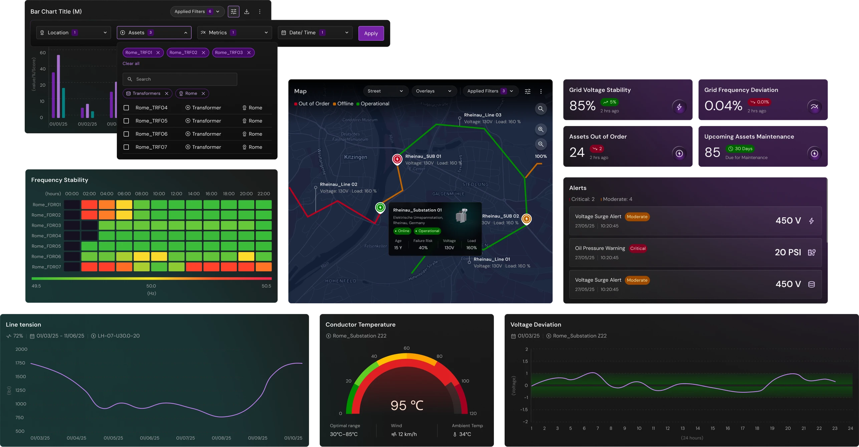
Task: Open the Map's three-dot overflow menu
Action: 541,91
